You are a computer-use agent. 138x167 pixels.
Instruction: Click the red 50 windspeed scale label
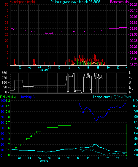click(x=7, y=4)
